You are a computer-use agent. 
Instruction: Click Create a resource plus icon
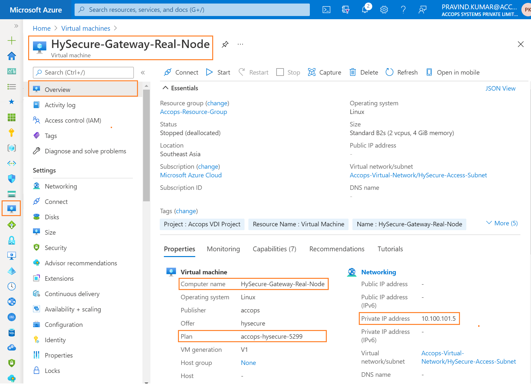(12, 40)
